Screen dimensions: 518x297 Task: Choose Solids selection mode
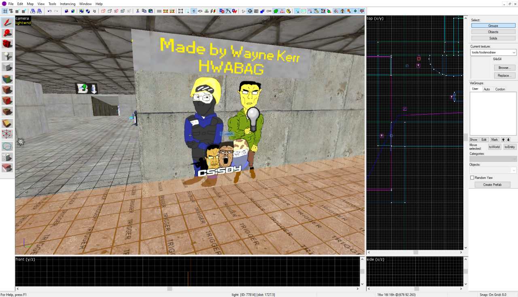[x=493, y=38]
